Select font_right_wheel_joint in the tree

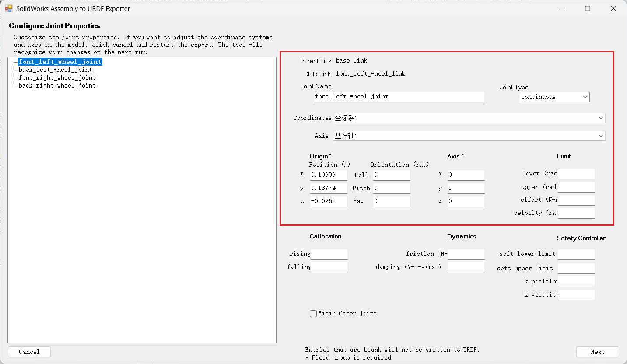pyautogui.click(x=57, y=77)
